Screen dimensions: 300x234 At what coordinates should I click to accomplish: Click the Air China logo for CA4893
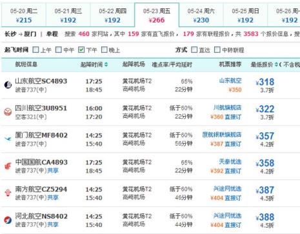tap(8, 166)
